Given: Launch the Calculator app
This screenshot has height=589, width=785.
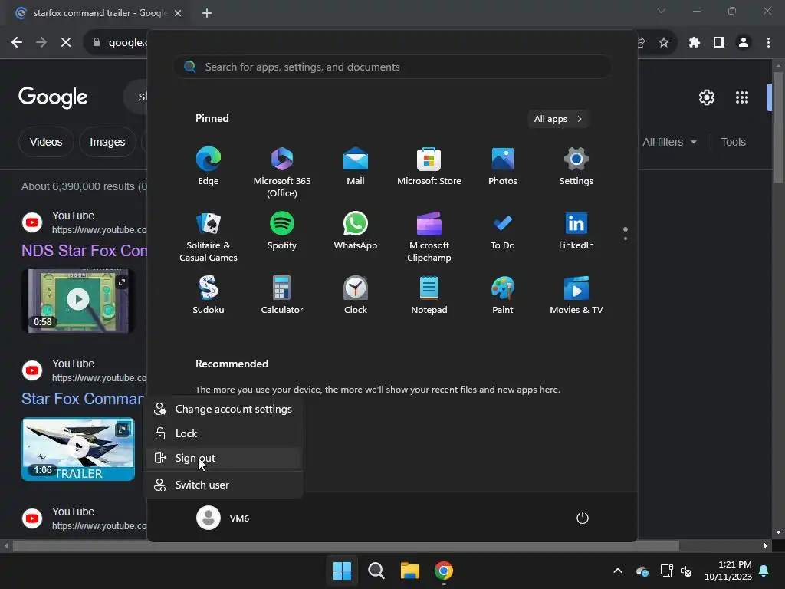Looking at the screenshot, I should click(x=282, y=295).
